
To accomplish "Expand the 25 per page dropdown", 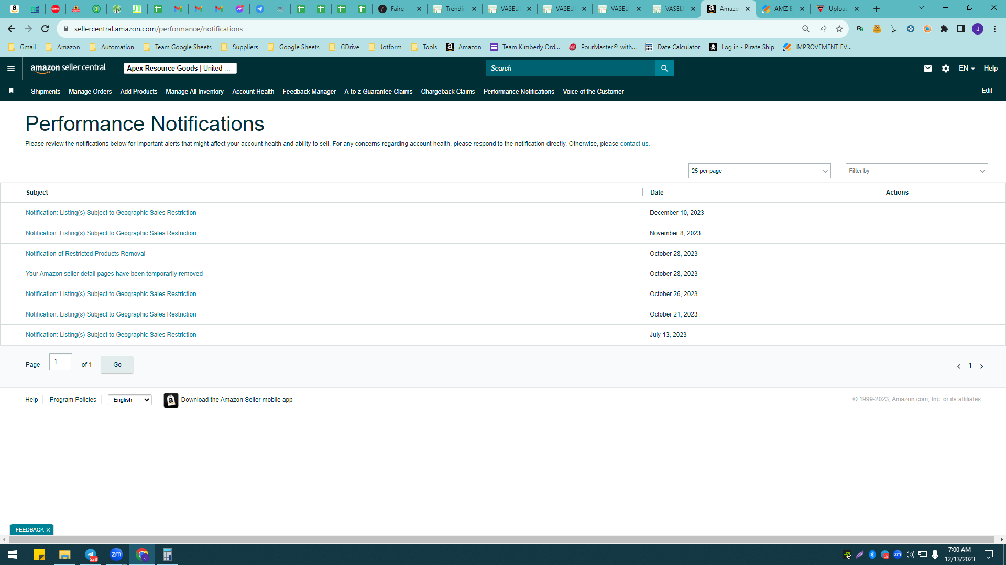I will 759,171.
